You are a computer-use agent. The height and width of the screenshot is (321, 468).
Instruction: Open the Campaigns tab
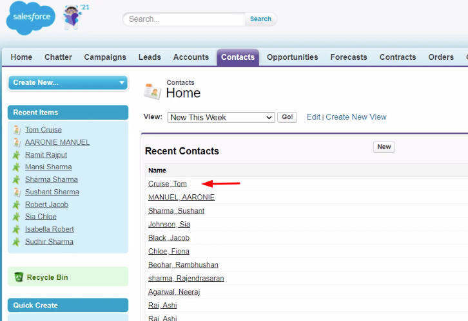105,57
